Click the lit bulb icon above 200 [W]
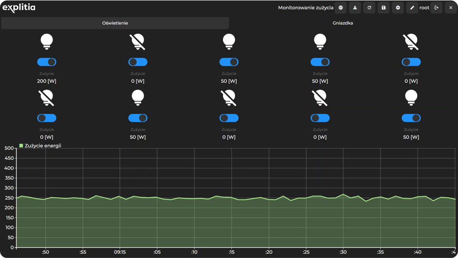 (47, 42)
